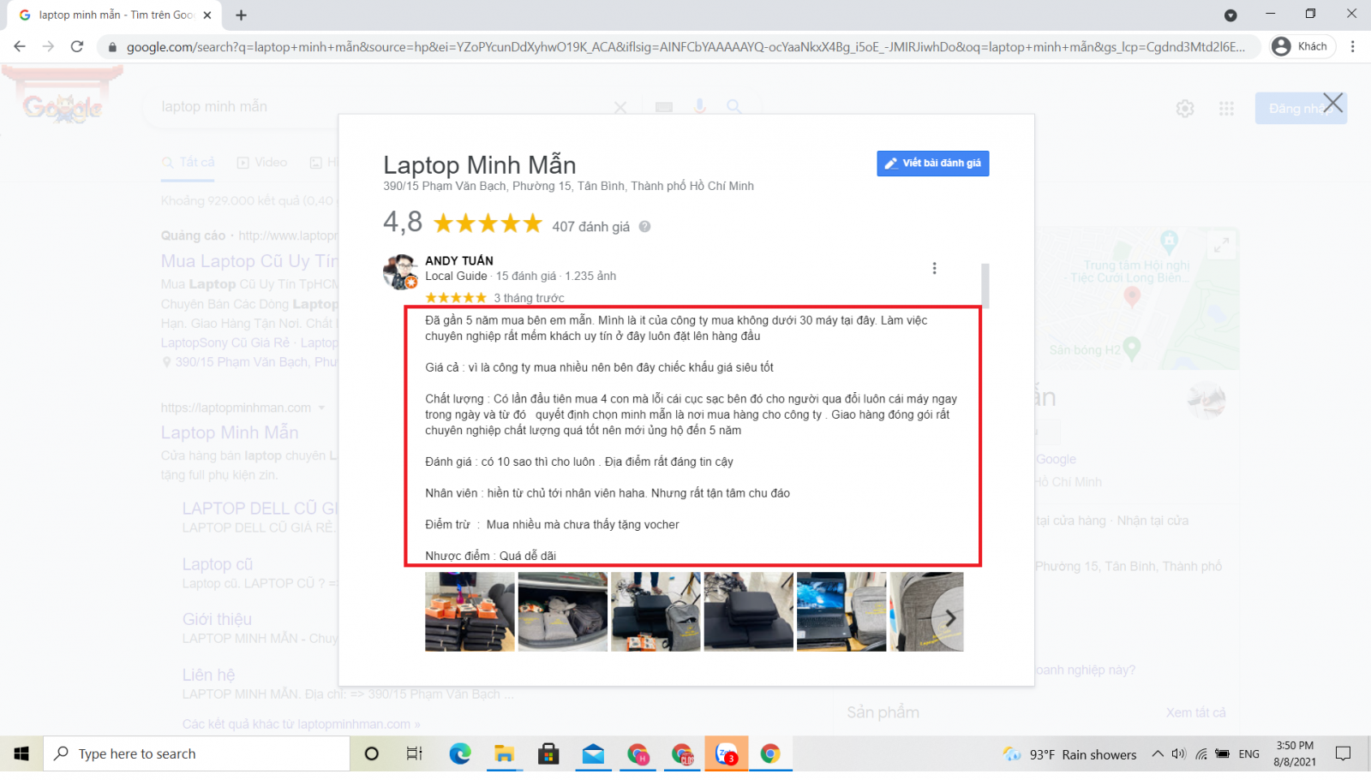Image resolution: width=1371 pixels, height=780 pixels.
Task: Open second review photo of car trunk
Action: (562, 612)
